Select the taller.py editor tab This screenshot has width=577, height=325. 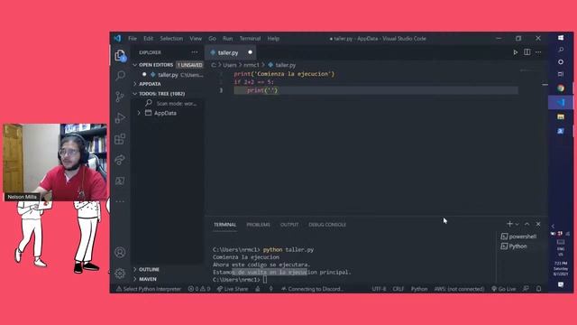pos(231,52)
